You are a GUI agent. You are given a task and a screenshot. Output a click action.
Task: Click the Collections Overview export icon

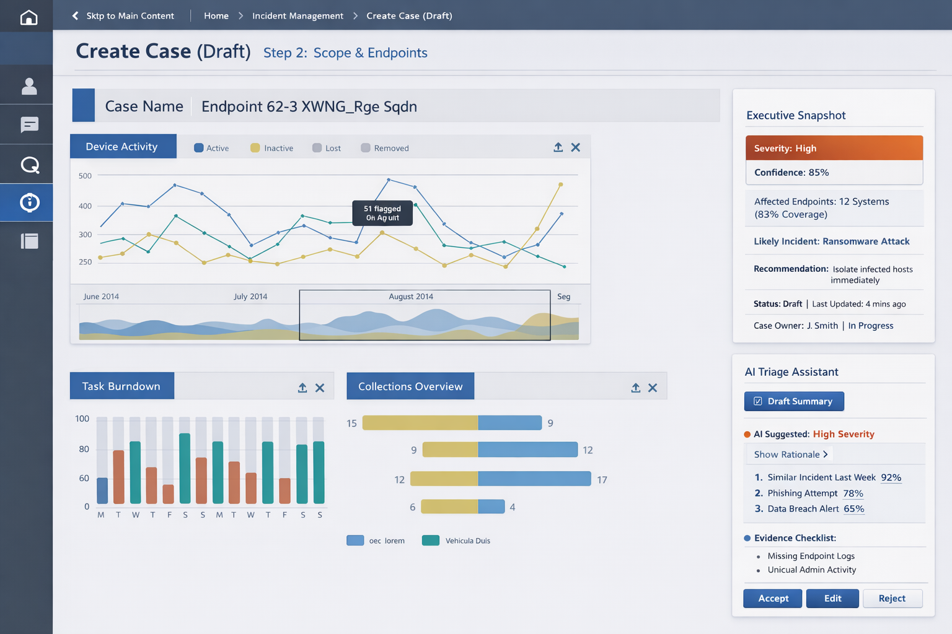coord(635,388)
